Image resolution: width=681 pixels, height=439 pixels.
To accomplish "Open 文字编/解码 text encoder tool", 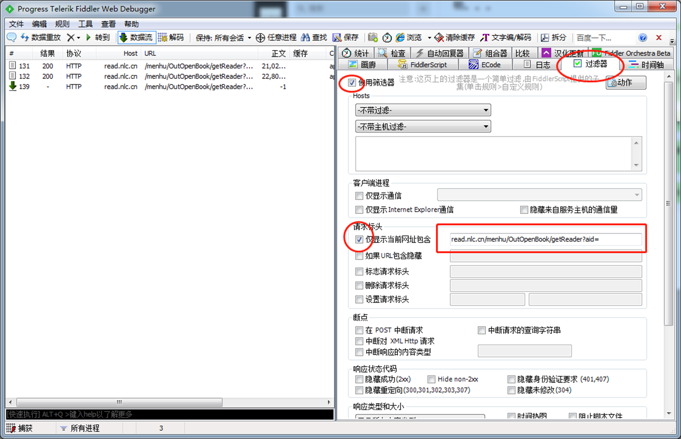I will click(506, 38).
